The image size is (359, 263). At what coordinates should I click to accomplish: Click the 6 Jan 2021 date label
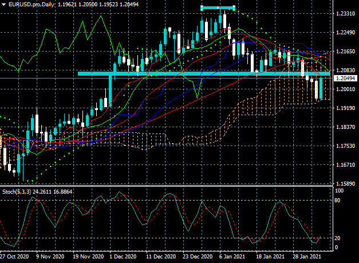tap(232, 256)
